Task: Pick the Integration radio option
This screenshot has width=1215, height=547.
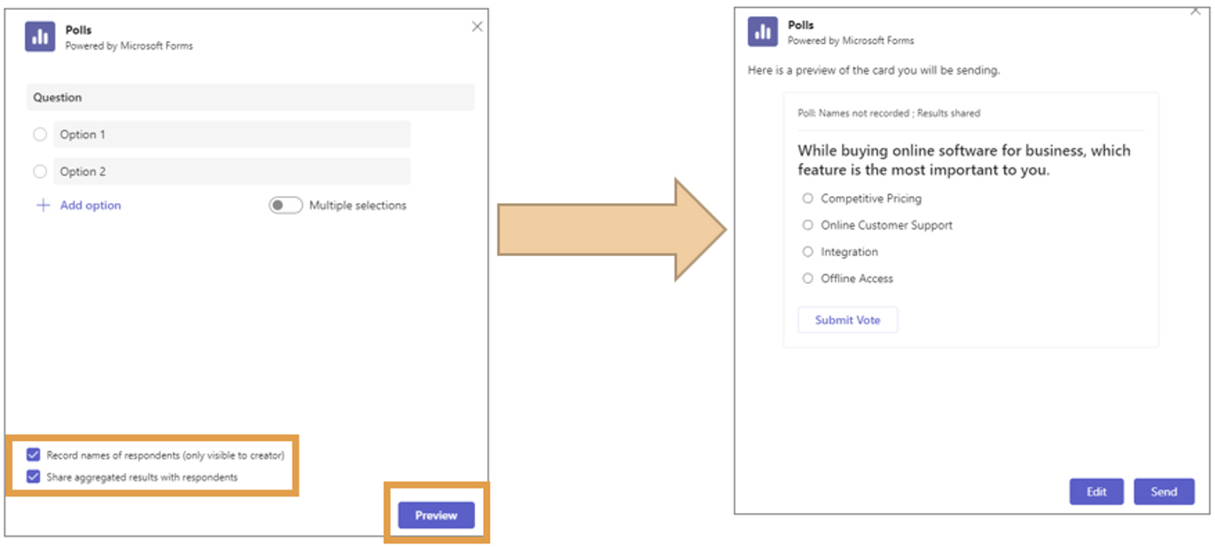Action: (807, 252)
